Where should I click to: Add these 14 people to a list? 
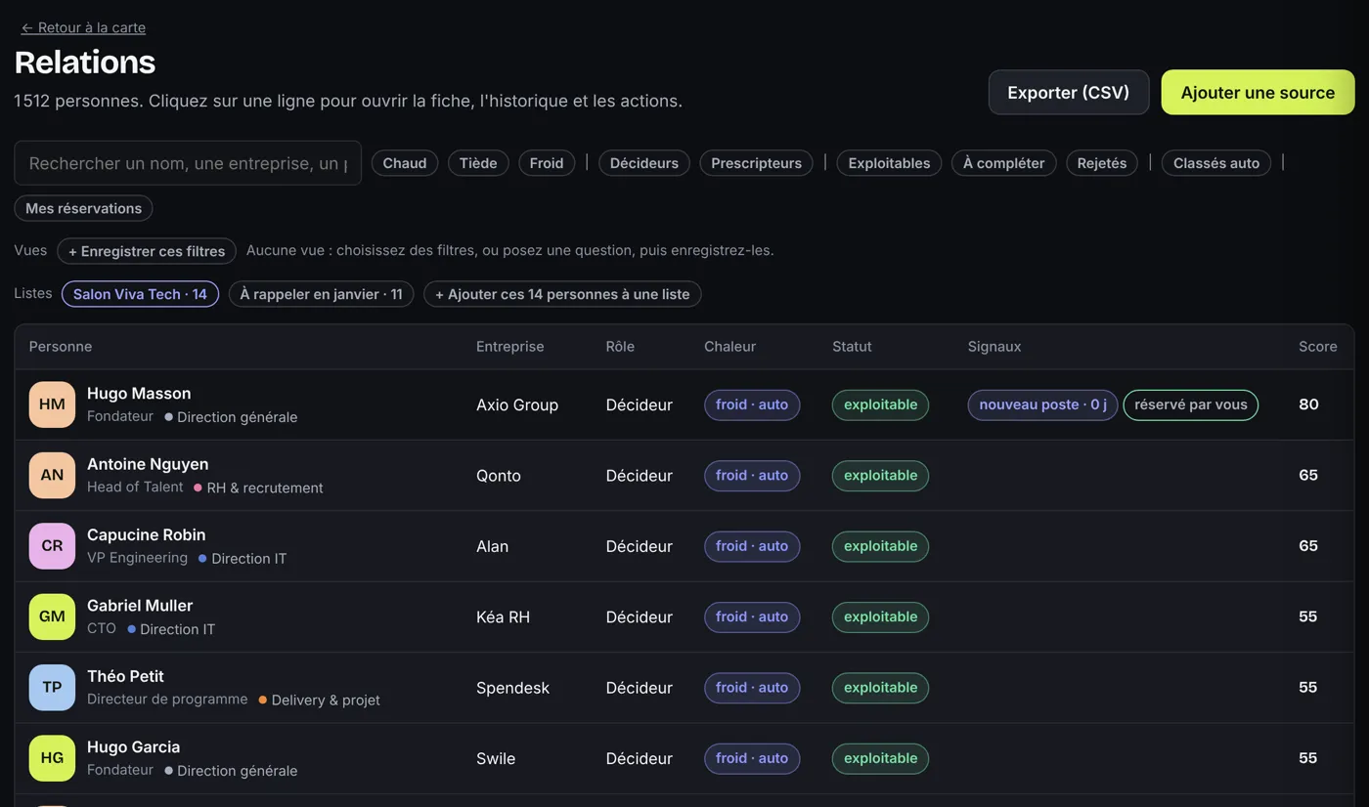pyautogui.click(x=562, y=294)
